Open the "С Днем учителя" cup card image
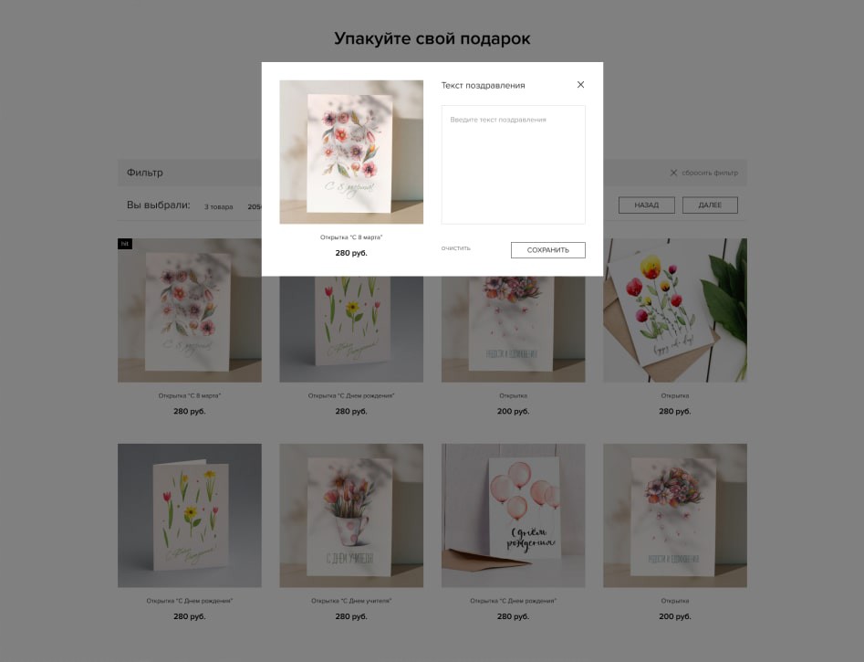The height and width of the screenshot is (662, 864). tap(351, 515)
